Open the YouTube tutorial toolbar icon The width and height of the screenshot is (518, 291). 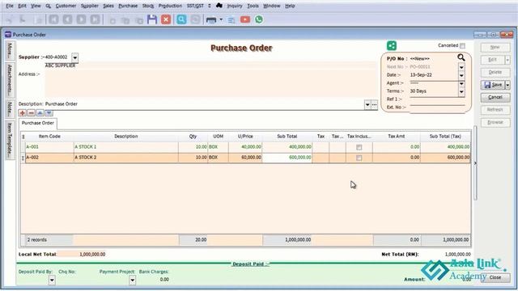(x=245, y=19)
